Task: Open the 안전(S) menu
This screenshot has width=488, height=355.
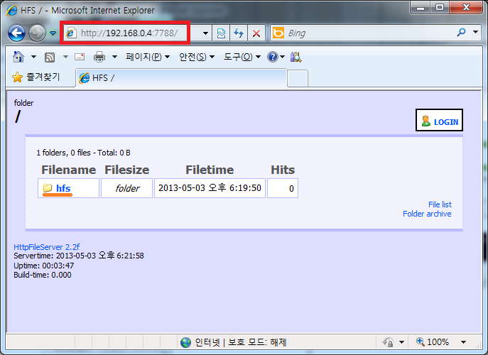Action: [x=197, y=57]
